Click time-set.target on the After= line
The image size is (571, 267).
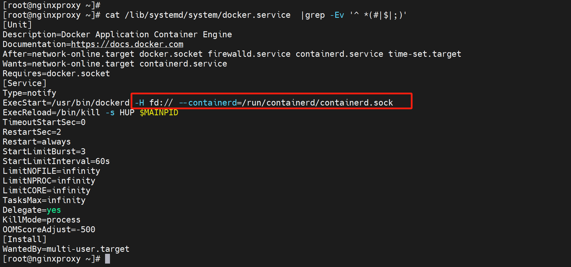click(x=425, y=54)
